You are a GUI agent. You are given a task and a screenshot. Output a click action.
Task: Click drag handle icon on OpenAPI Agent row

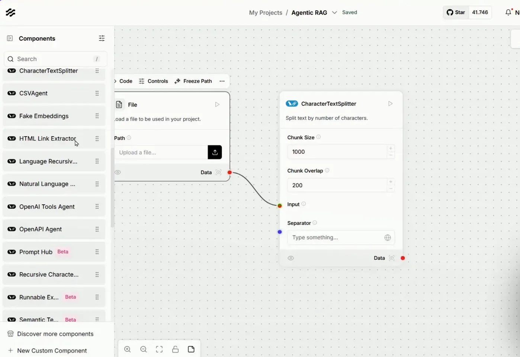coord(97,229)
